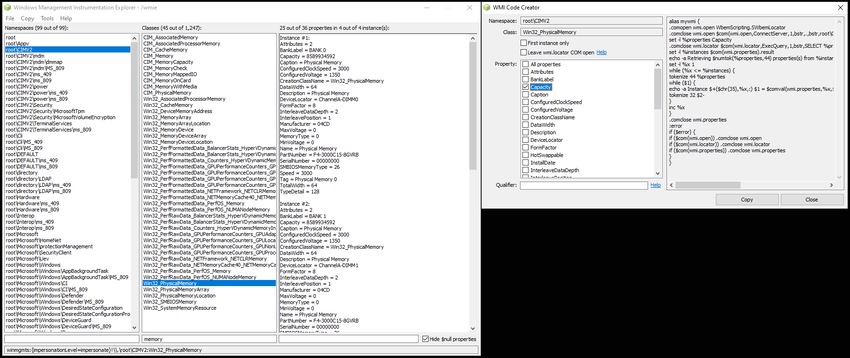Select root\CIMV2\Security namespace
850x358 pixels.
[x=29, y=105]
